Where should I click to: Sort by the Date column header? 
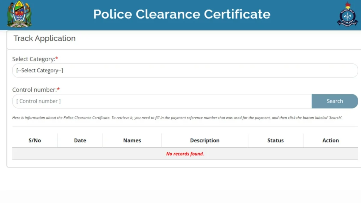(80, 140)
